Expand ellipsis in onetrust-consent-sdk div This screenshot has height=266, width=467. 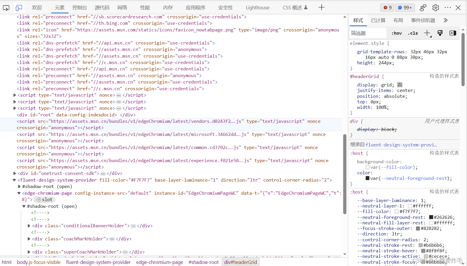click(x=103, y=174)
